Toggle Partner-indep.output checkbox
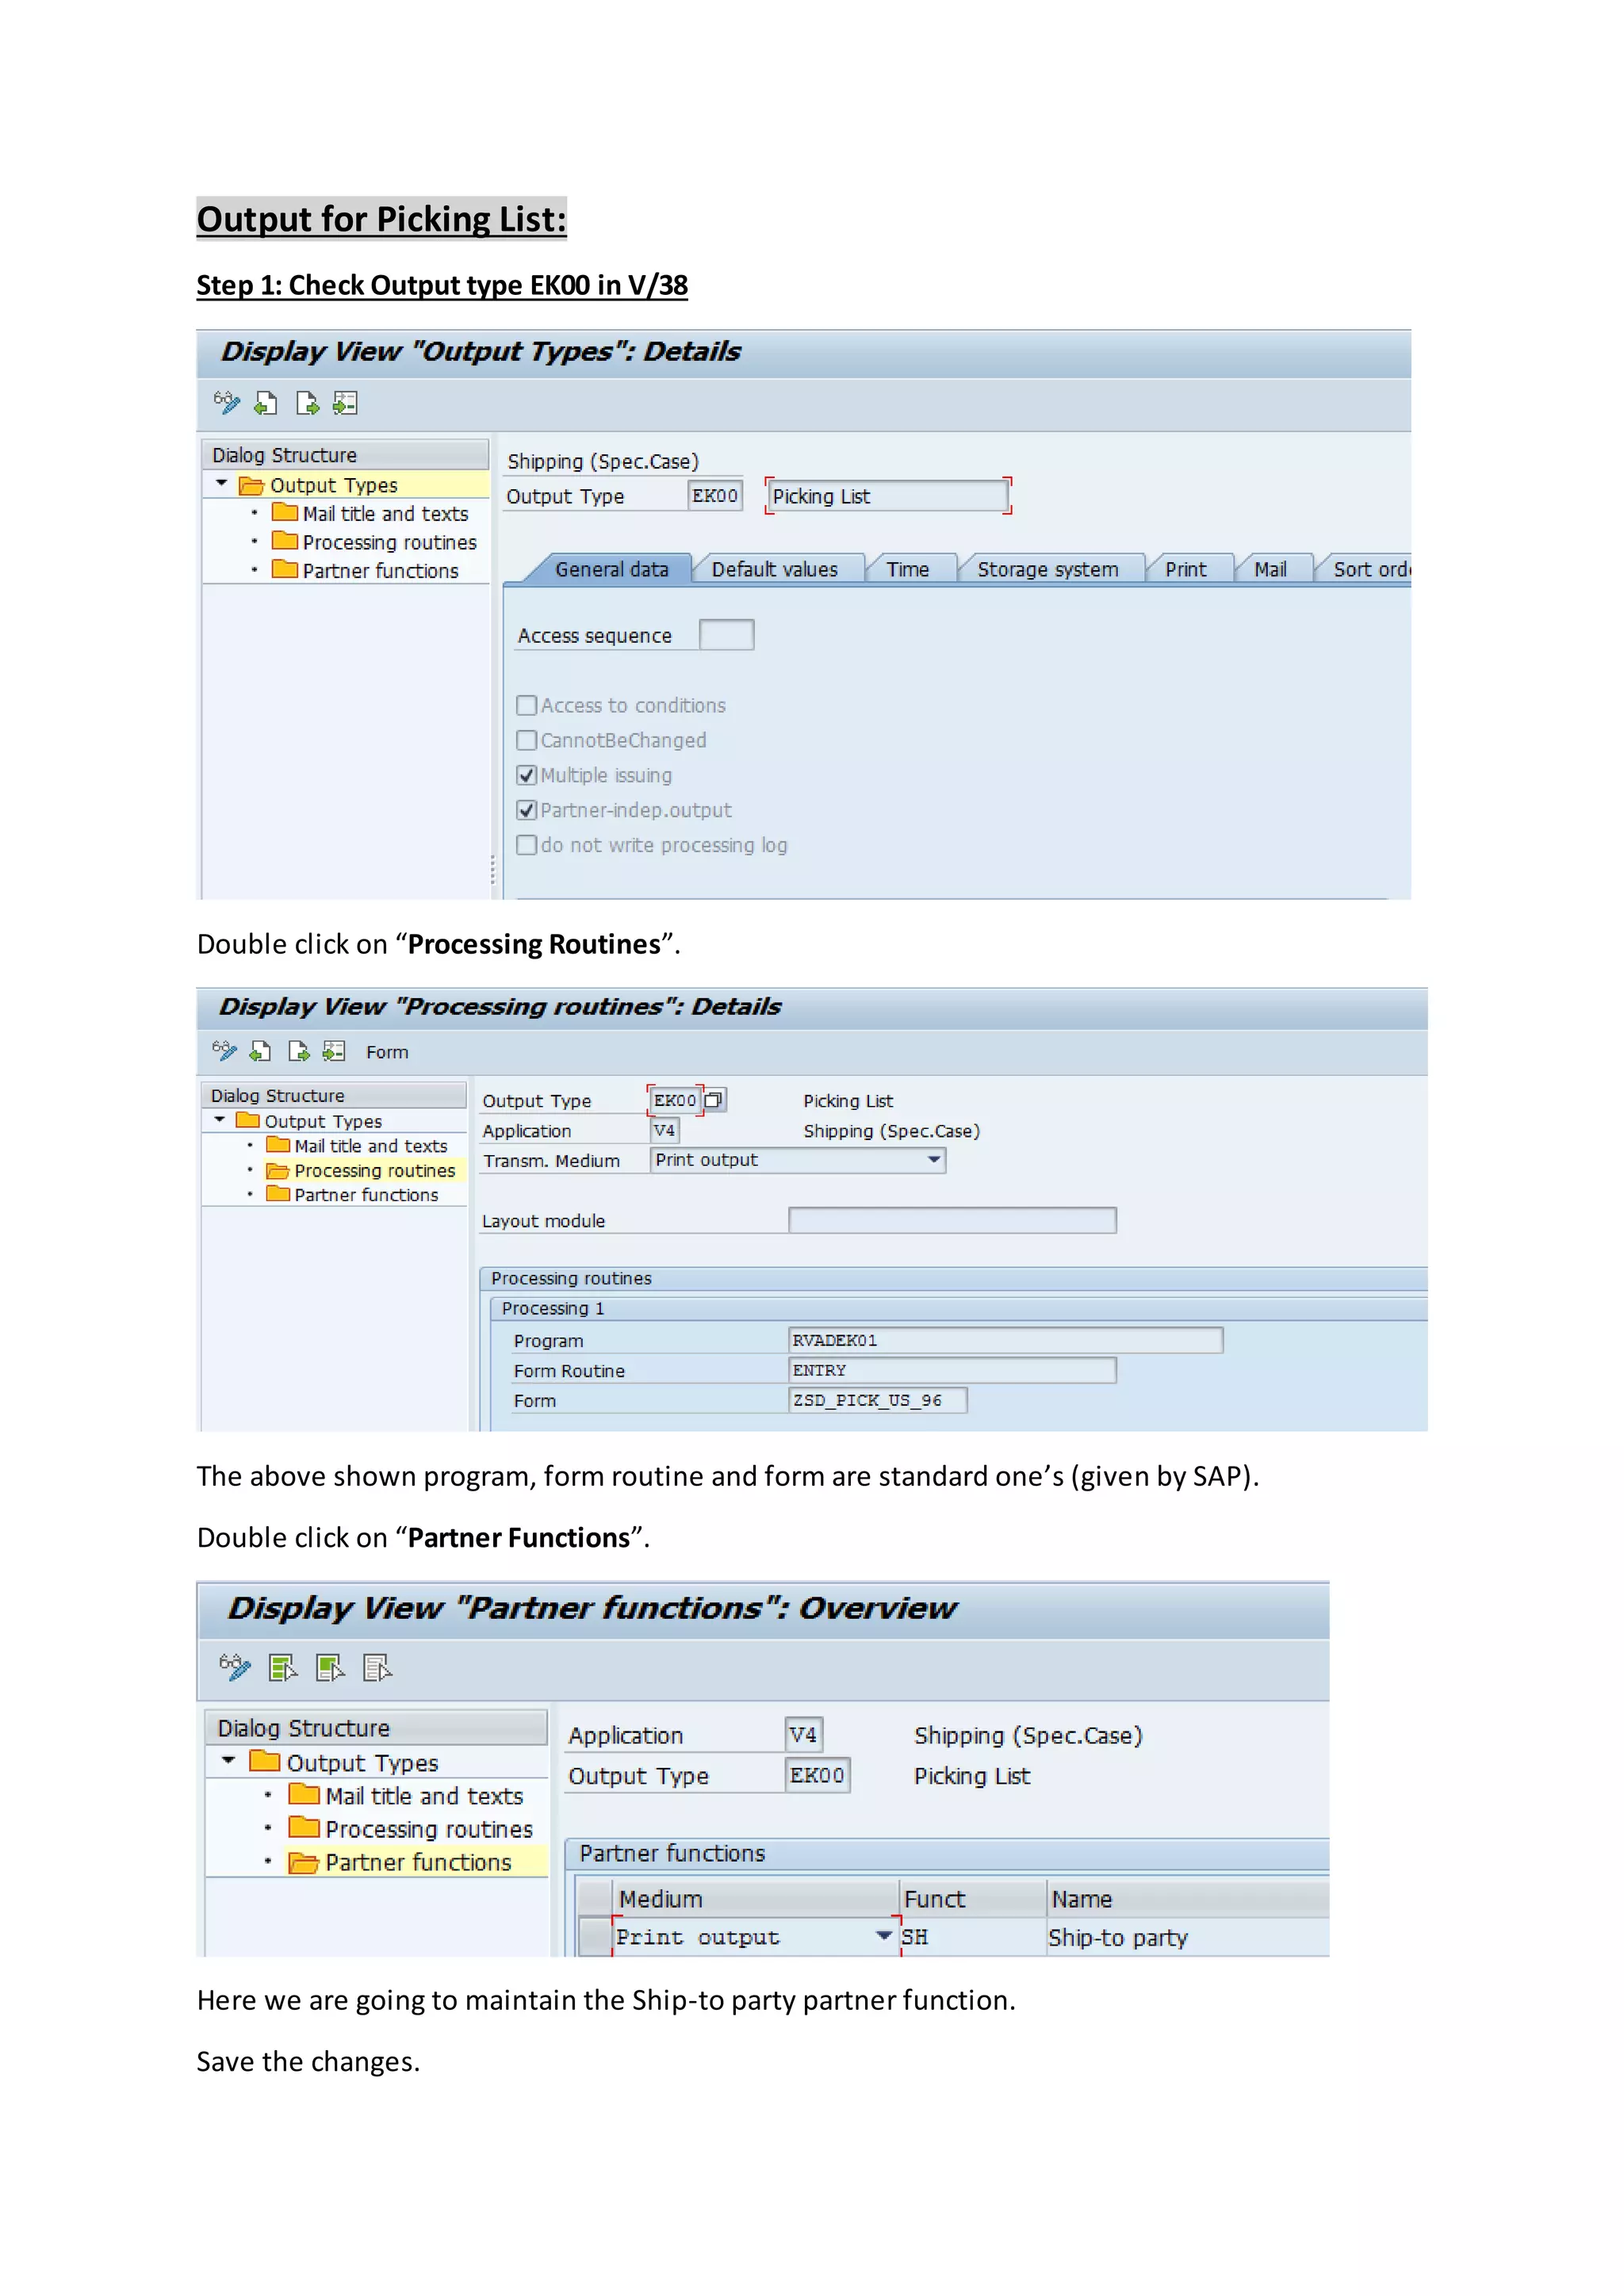This screenshot has height=2296, width=1624. 527,810
